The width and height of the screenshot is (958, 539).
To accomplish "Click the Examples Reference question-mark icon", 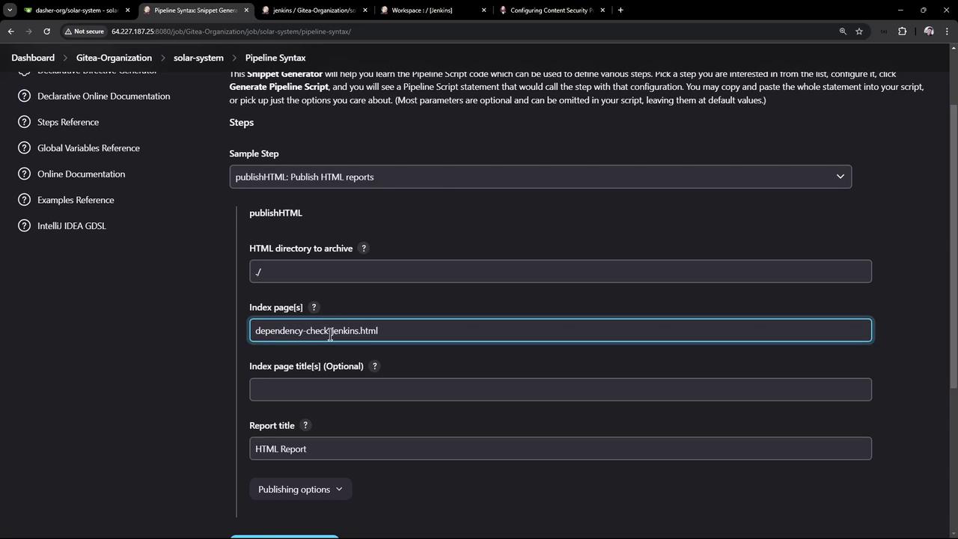I will coord(24,200).
